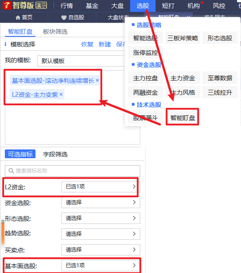Viewport: 241px width, 273px height.
Task: Click the 资金选股 section heading in the menu
Action: tap(149, 65)
